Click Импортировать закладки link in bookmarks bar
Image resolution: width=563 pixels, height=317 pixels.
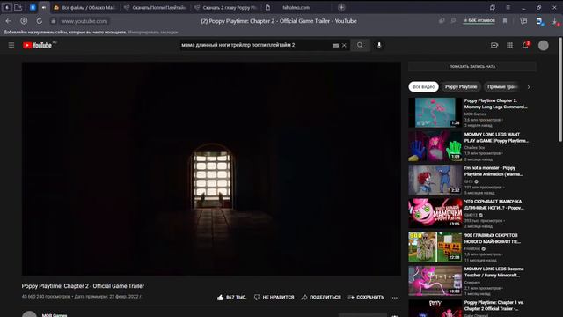tap(153, 33)
